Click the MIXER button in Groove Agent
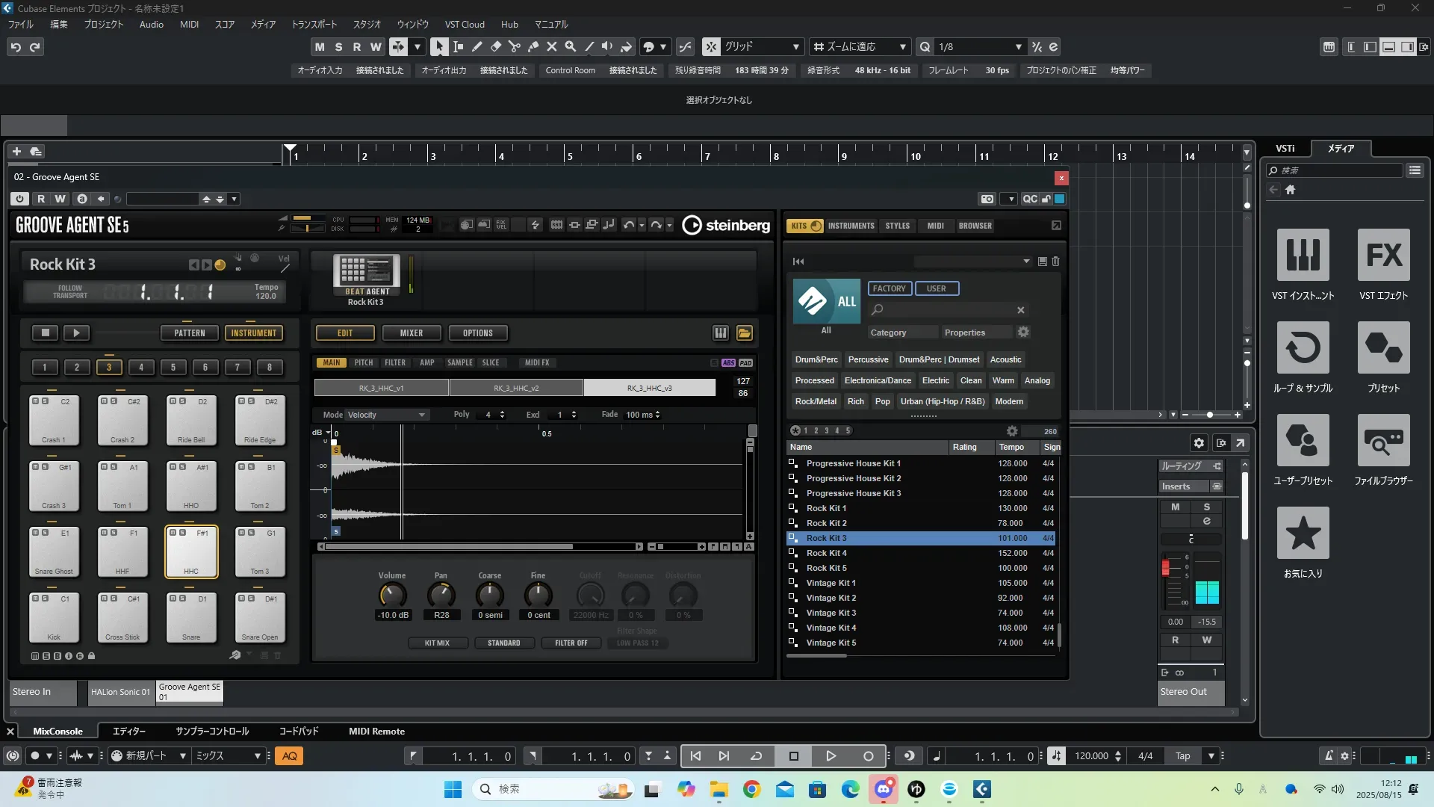 [411, 333]
